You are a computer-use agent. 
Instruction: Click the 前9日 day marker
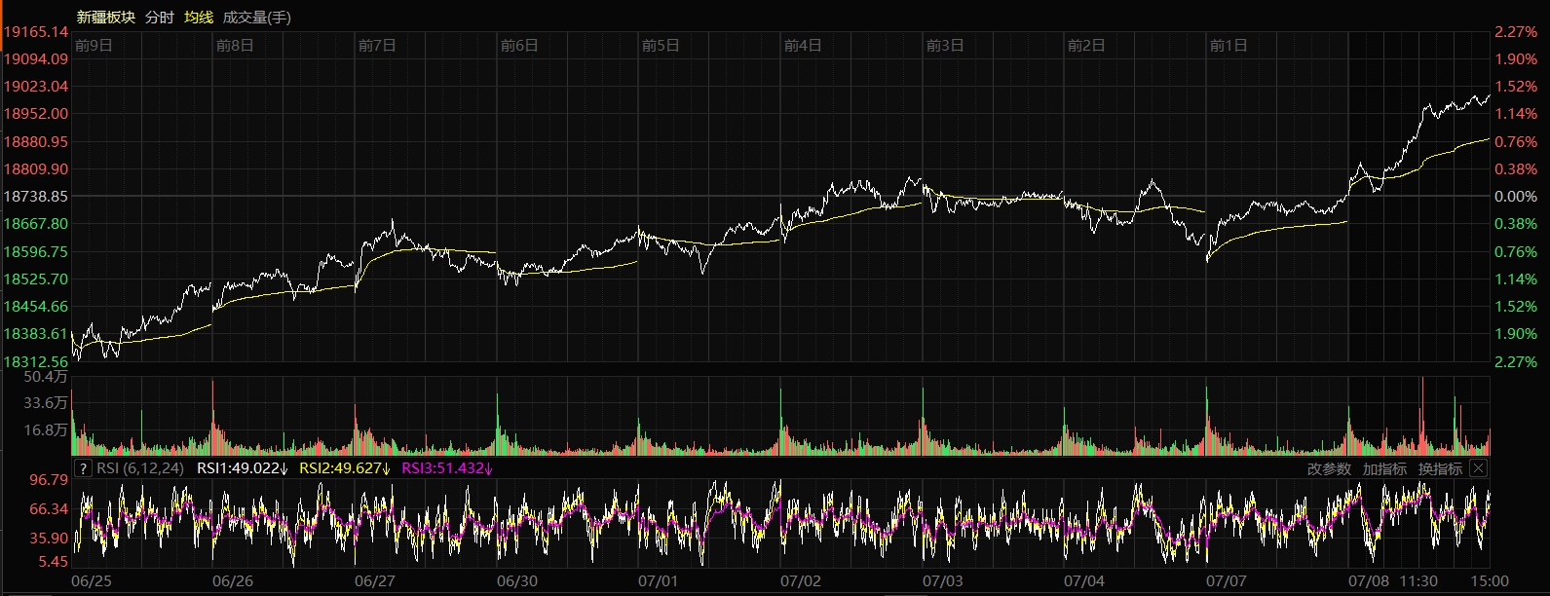pos(94,46)
